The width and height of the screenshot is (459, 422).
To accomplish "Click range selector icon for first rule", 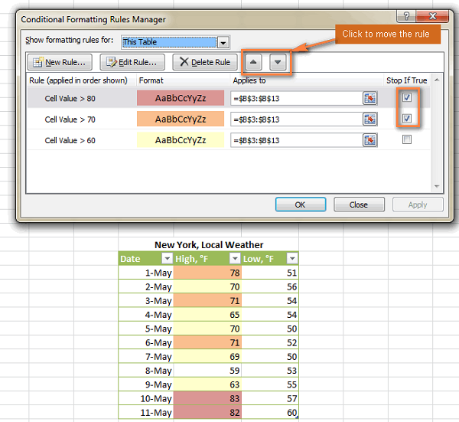I will pyautogui.click(x=370, y=98).
